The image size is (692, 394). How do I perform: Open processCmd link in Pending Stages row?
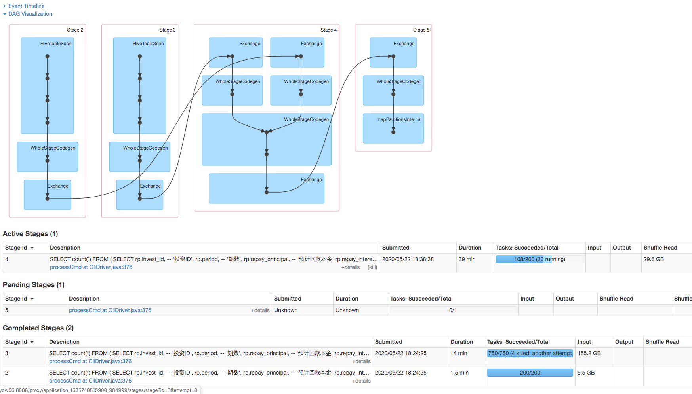point(110,310)
